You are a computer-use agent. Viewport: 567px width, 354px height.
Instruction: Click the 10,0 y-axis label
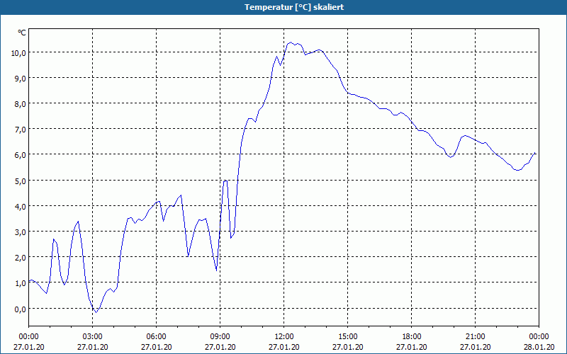pyautogui.click(x=18, y=52)
